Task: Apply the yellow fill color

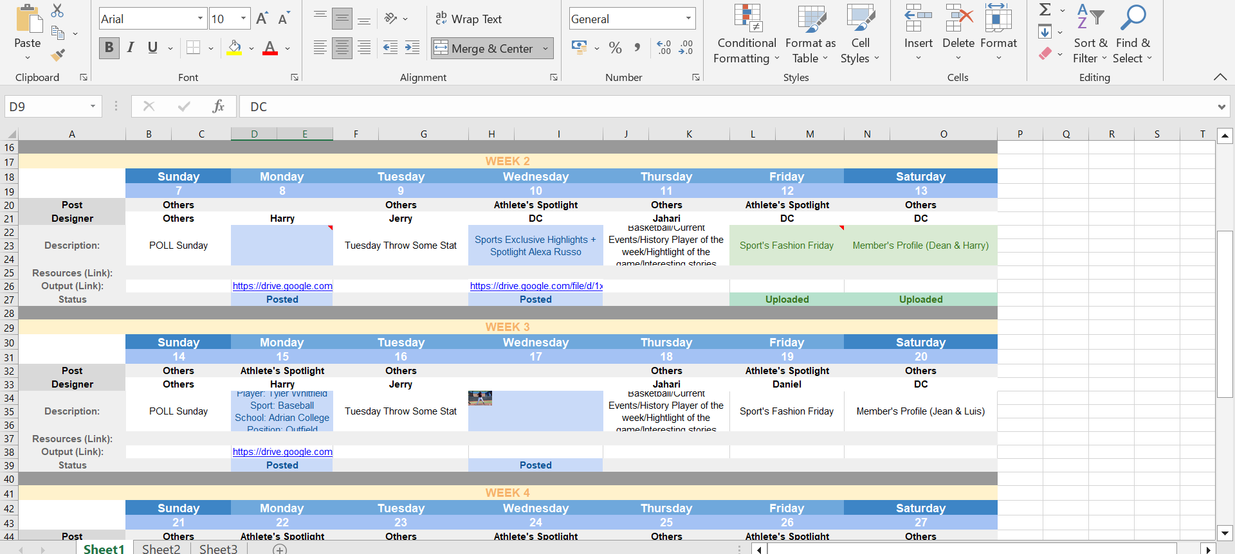Action: click(234, 48)
